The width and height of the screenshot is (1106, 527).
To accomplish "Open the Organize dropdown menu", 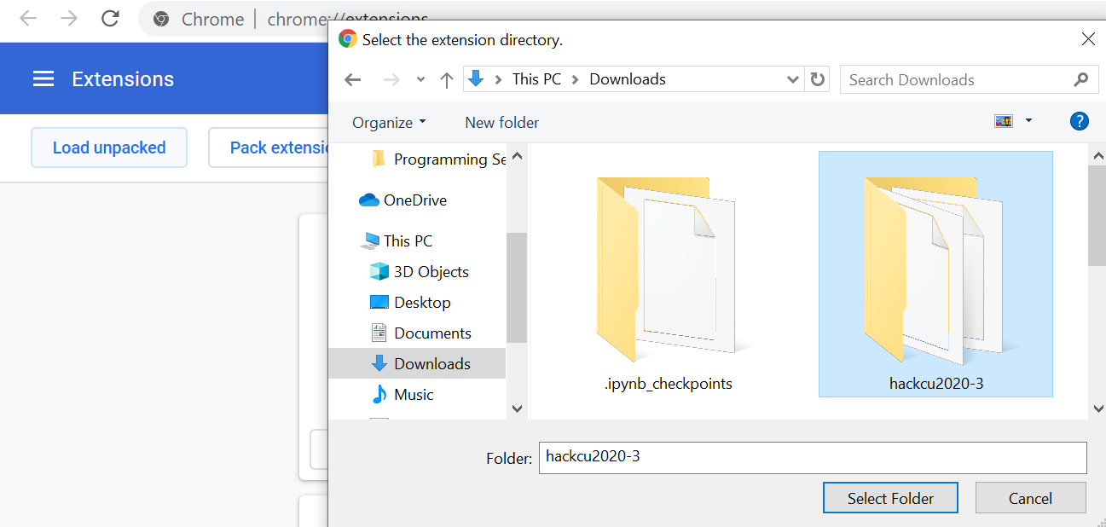I will coord(389,123).
